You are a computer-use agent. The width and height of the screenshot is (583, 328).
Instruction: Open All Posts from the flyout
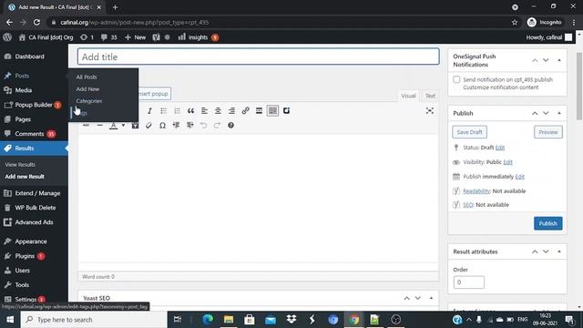(87, 77)
